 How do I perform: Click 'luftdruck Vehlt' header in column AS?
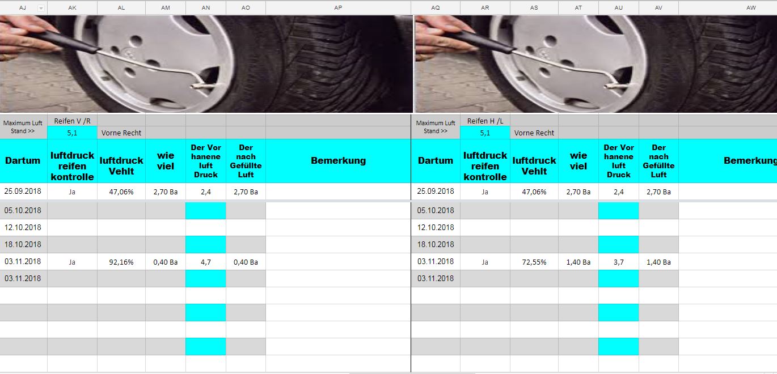tap(534, 161)
